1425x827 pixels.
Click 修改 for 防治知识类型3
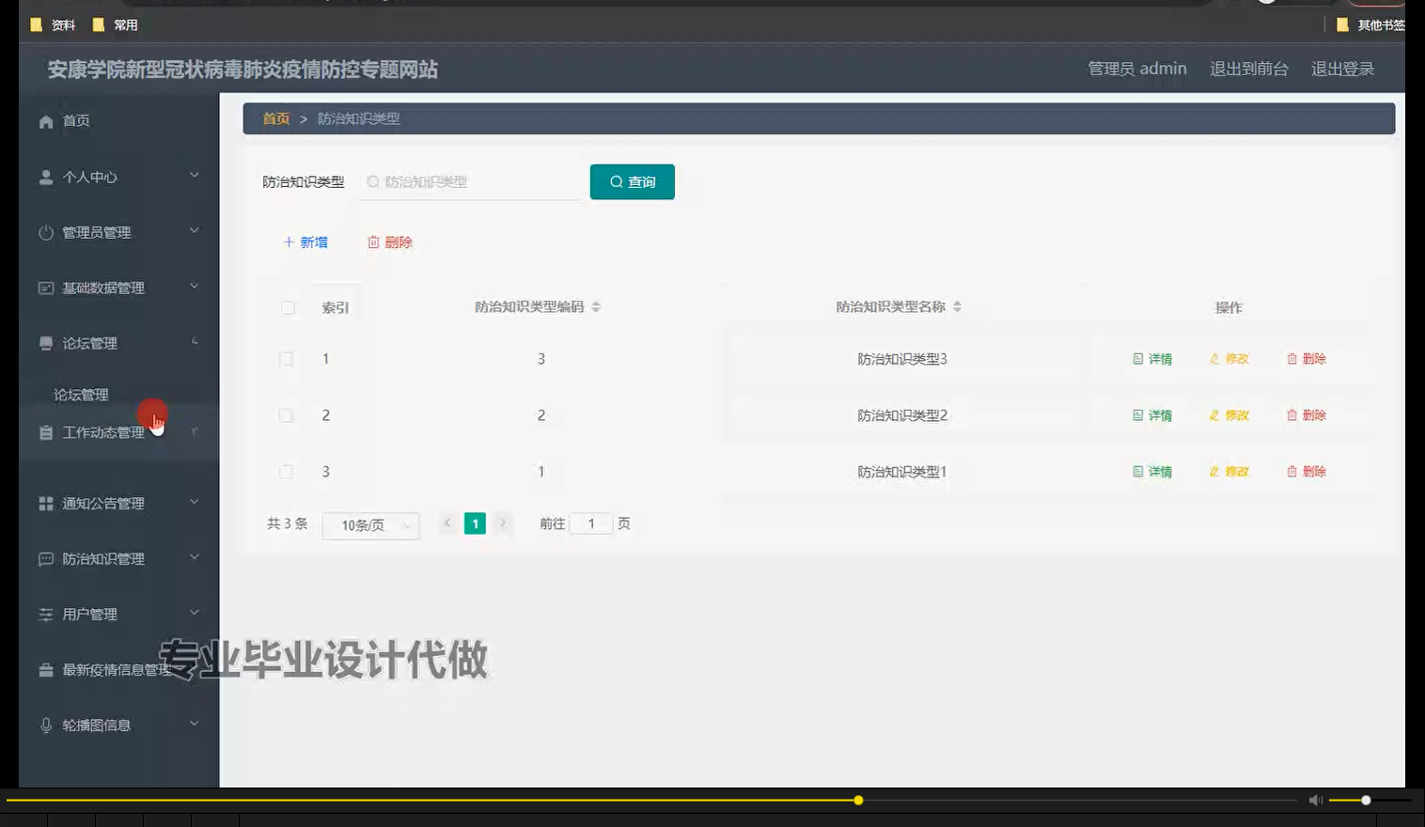click(1229, 358)
